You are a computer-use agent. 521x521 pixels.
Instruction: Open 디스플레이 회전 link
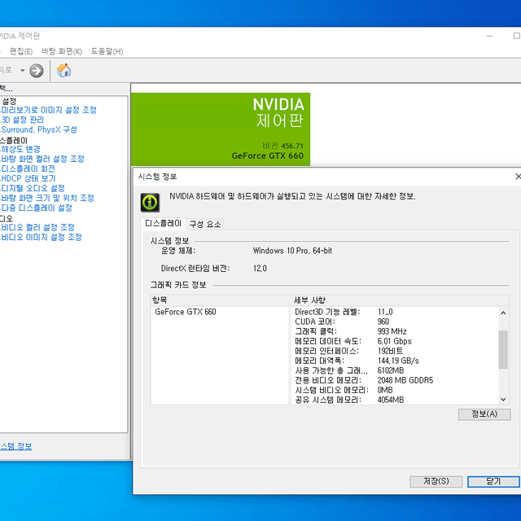[x=28, y=169]
